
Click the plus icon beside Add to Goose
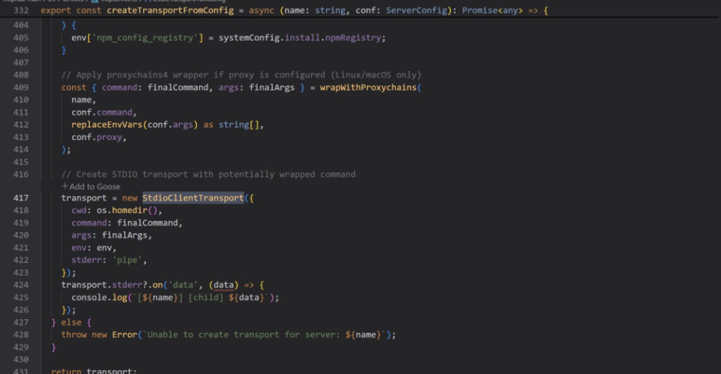65,186
